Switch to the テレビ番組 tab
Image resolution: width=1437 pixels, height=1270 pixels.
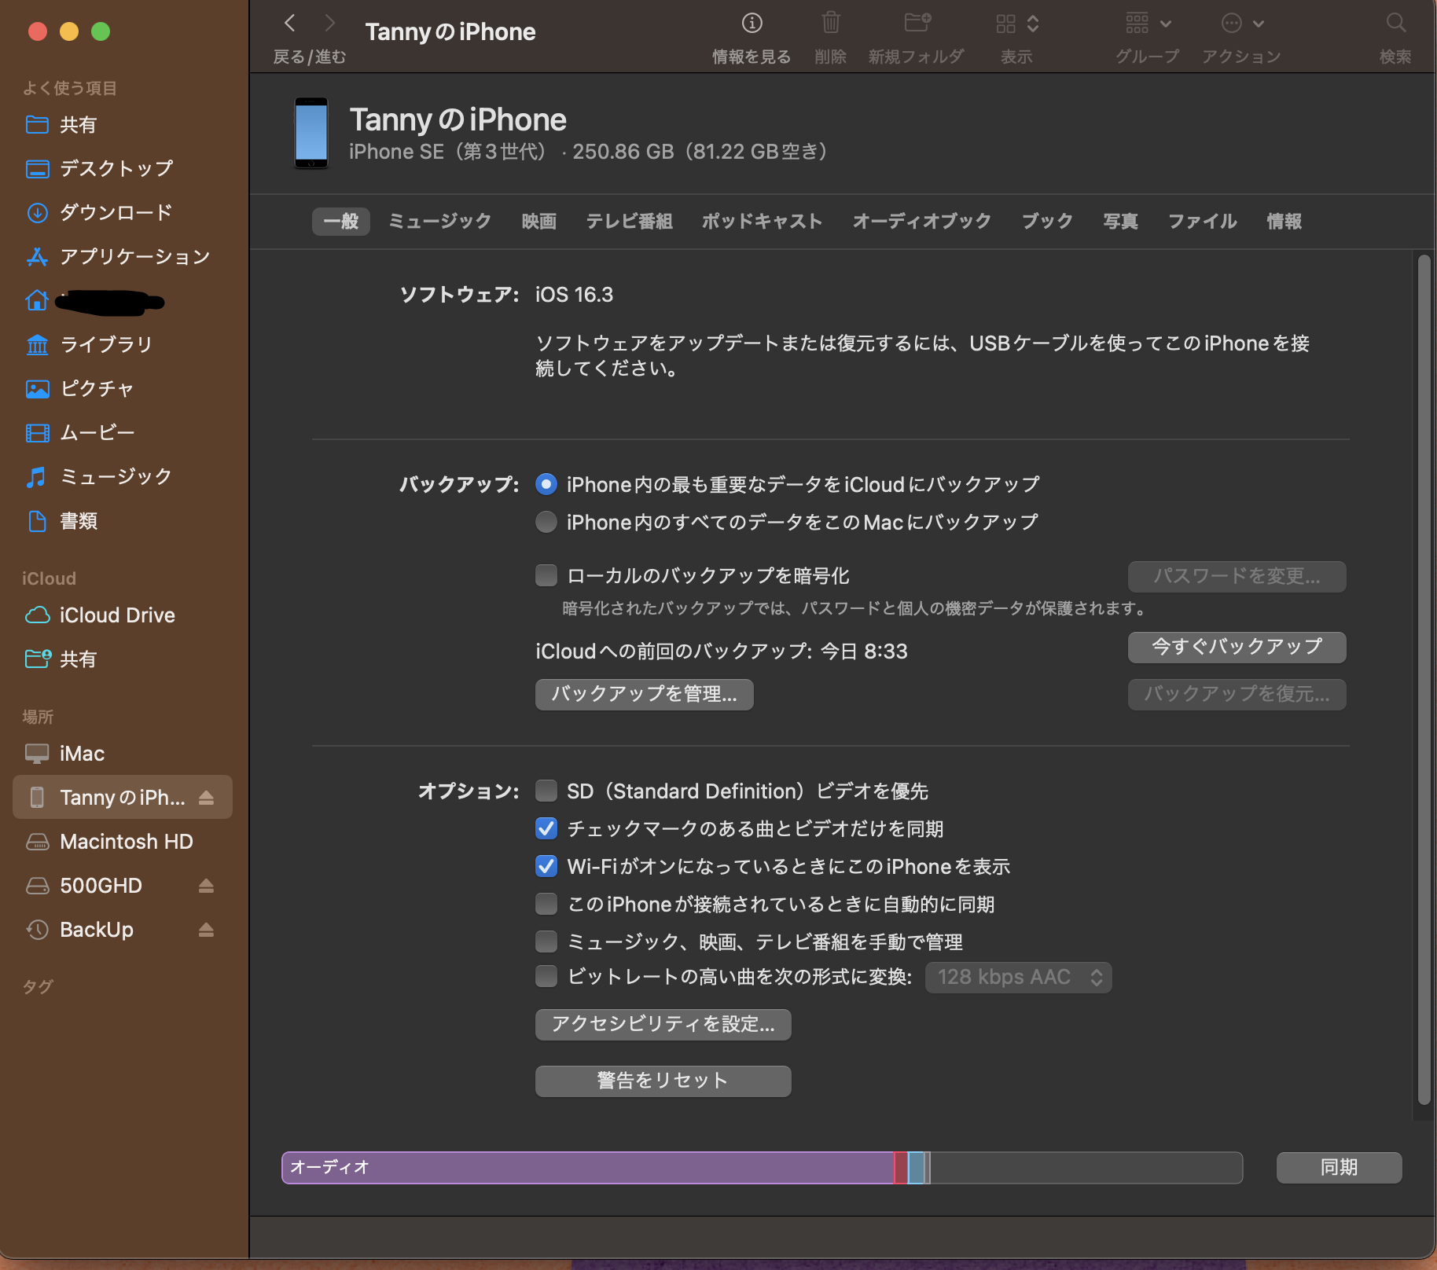pos(630,222)
